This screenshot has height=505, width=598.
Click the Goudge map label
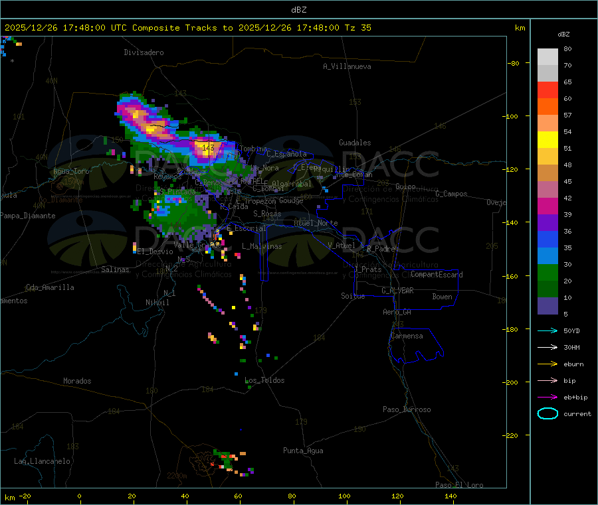click(291, 200)
